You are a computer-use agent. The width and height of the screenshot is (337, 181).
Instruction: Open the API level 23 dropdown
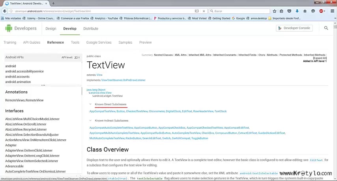coord(77,57)
